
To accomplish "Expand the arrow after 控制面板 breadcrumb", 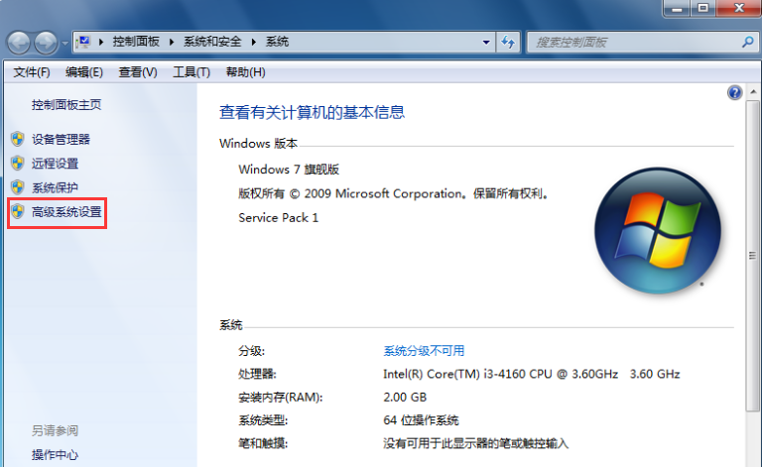I will coord(173,42).
